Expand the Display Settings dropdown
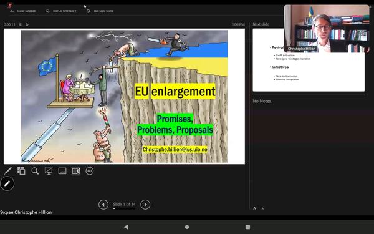This screenshot has width=374, height=234. (x=61, y=11)
